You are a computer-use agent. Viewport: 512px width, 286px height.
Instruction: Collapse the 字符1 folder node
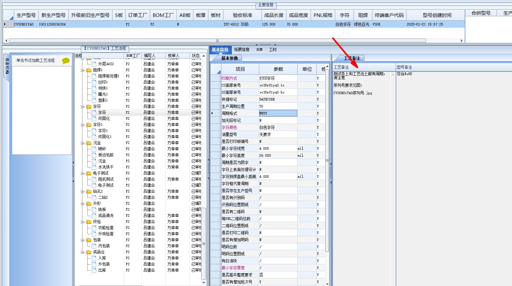83,125
